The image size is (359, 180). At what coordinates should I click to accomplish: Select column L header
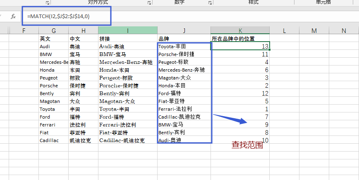point(285,30)
